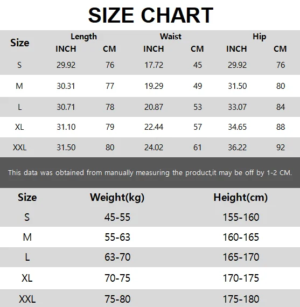Click size M waist value 19.29
The image size is (300, 307).
pyautogui.click(x=154, y=86)
